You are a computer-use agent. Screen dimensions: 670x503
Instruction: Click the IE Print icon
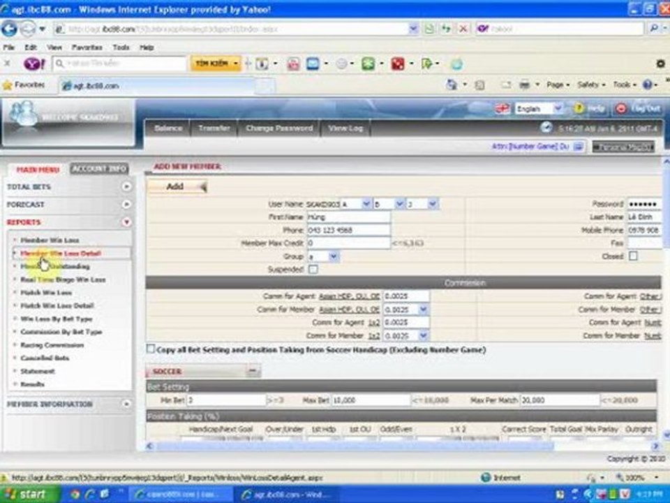(524, 85)
